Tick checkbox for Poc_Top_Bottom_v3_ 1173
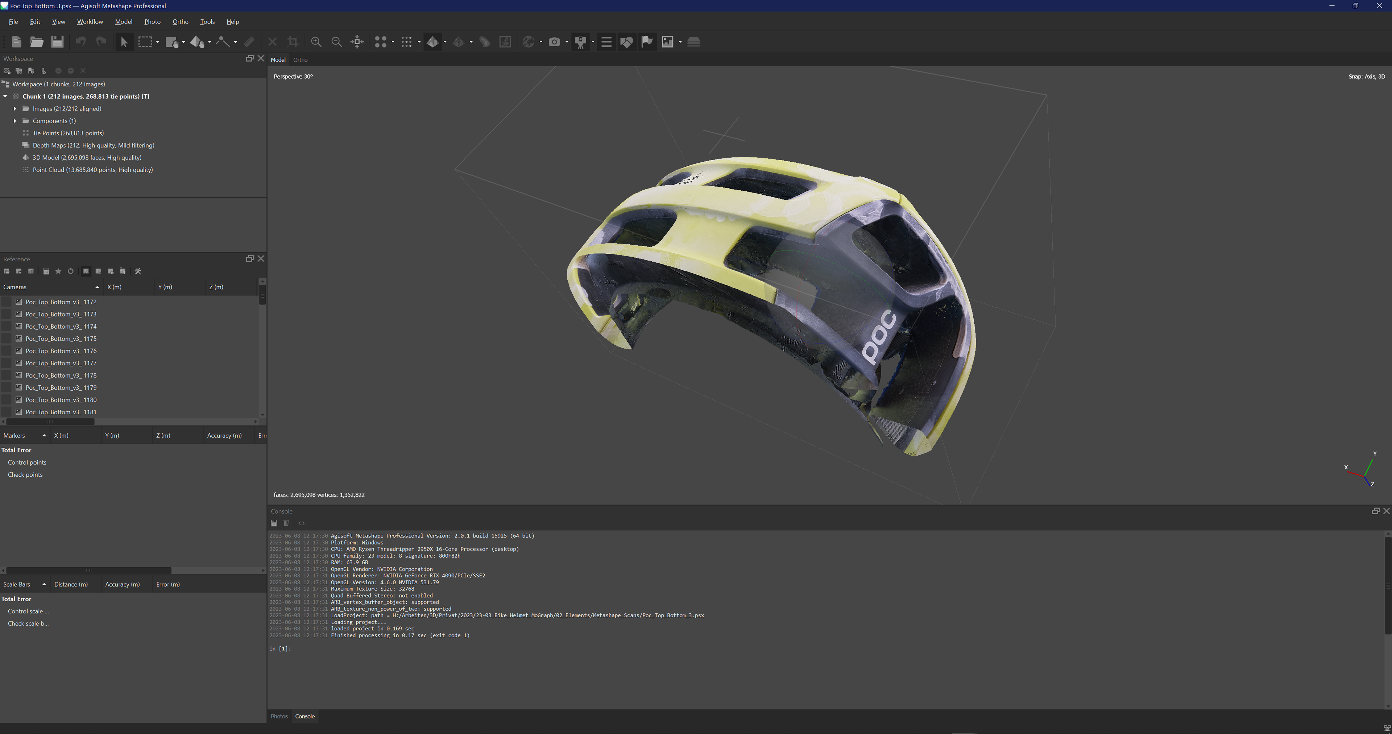 (x=7, y=315)
